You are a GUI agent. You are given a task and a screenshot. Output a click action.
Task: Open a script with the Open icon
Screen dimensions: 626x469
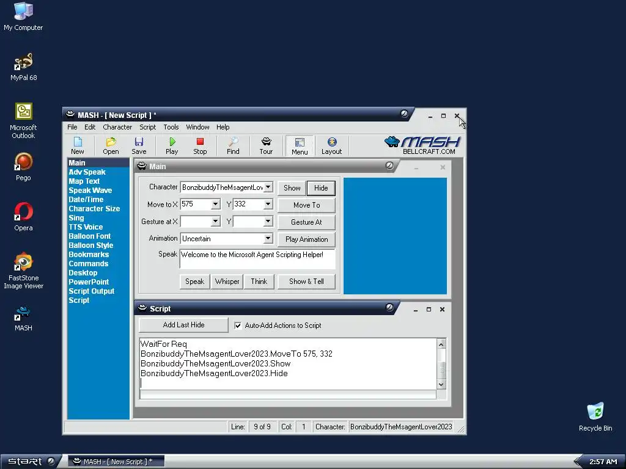tap(111, 145)
